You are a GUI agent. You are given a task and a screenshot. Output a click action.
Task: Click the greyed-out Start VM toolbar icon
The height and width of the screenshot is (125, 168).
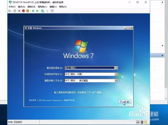coord(15,11)
